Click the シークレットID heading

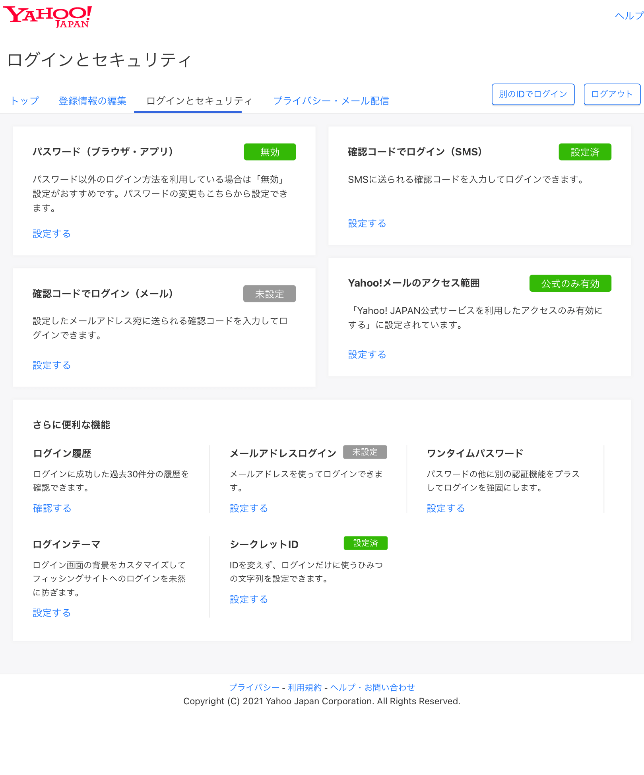tap(264, 544)
